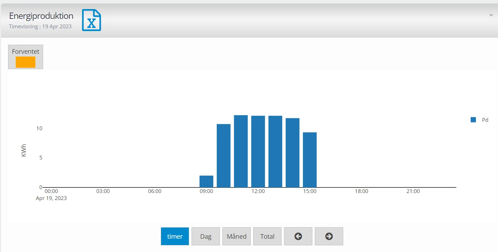Select the 12:00 production bar
Viewport: 498px width, 252px height.
258,151
